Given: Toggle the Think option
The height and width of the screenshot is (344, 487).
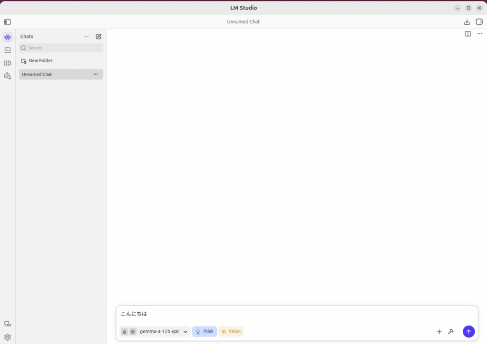Looking at the screenshot, I should pos(205,331).
